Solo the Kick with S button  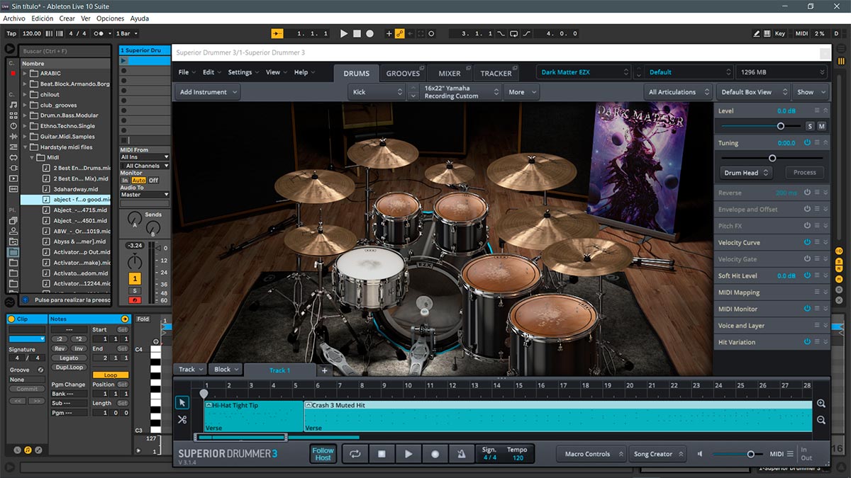click(810, 126)
